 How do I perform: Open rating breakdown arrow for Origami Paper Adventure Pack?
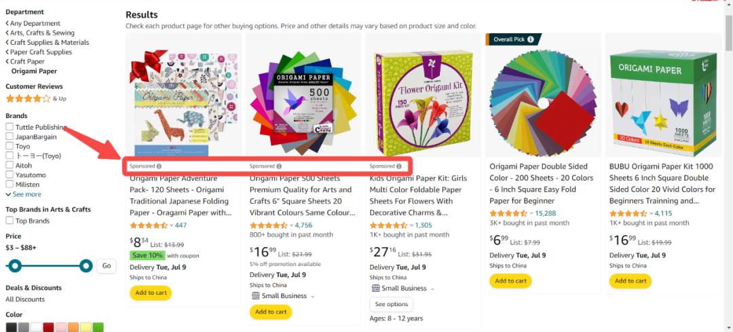click(172, 225)
